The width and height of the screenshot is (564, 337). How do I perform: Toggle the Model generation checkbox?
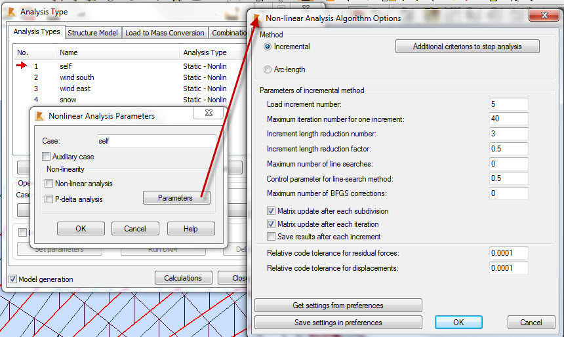pyautogui.click(x=12, y=279)
